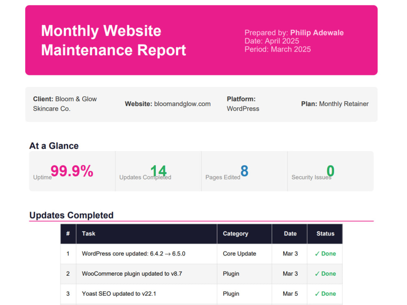Select the Philip Adewale author name
407x305 pixels.
point(317,33)
